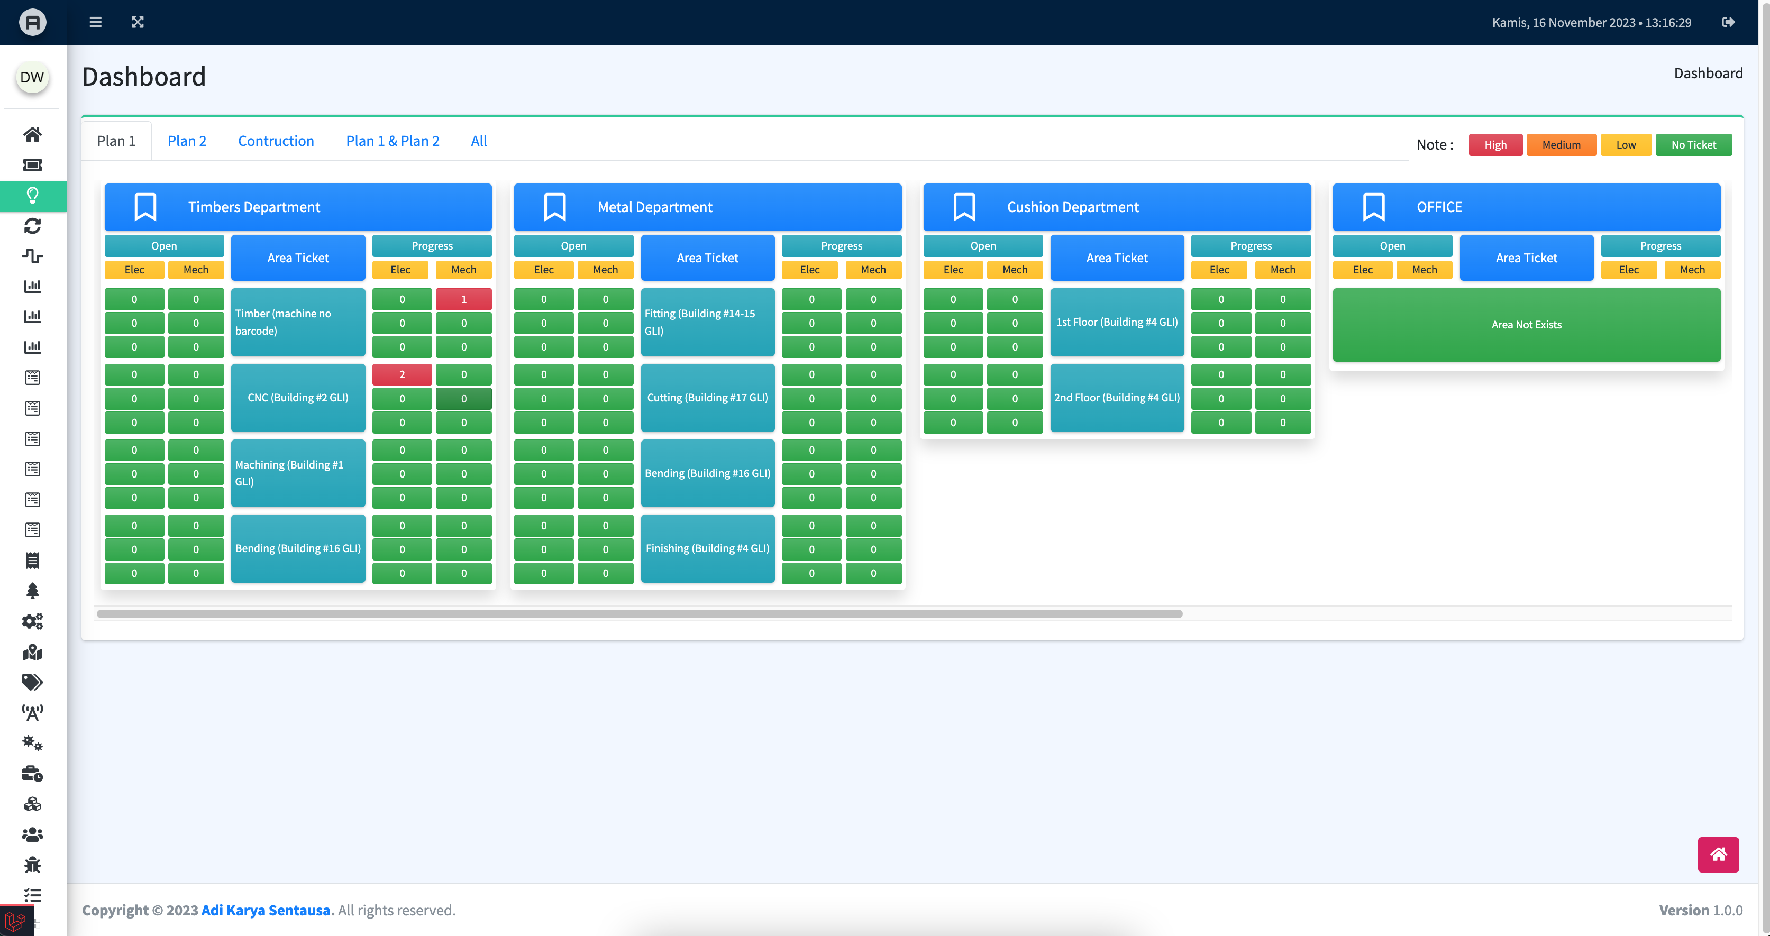Screen dimensions: 1770x936
Task: Click the red High priority legend swatch
Action: 1495,145
